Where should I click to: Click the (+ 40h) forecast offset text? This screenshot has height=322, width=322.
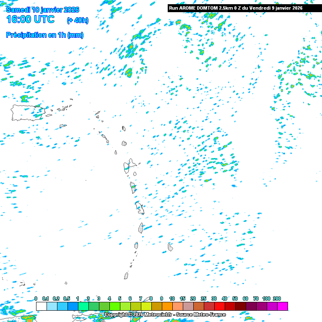(78, 20)
